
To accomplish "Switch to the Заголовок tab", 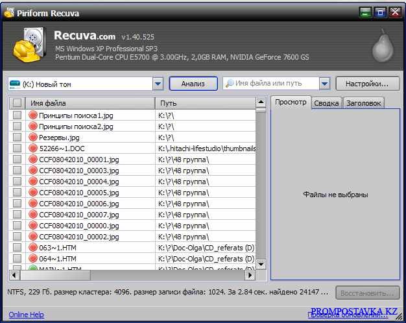I will coord(364,103).
